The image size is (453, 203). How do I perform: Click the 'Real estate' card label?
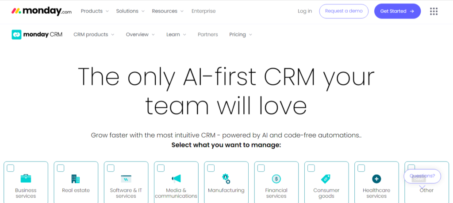point(76,190)
